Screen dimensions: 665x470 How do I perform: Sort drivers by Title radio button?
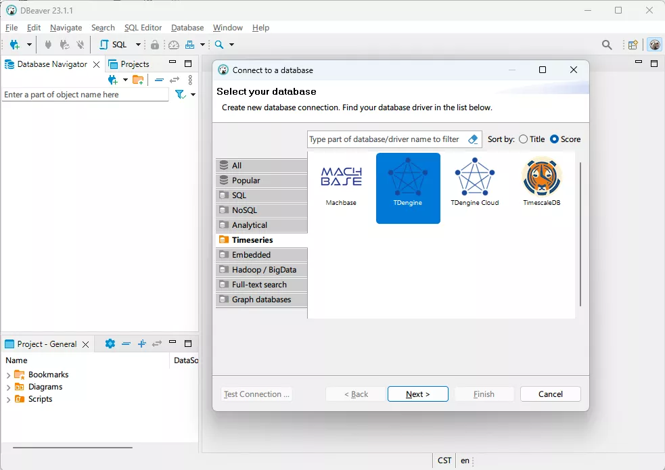click(x=524, y=139)
